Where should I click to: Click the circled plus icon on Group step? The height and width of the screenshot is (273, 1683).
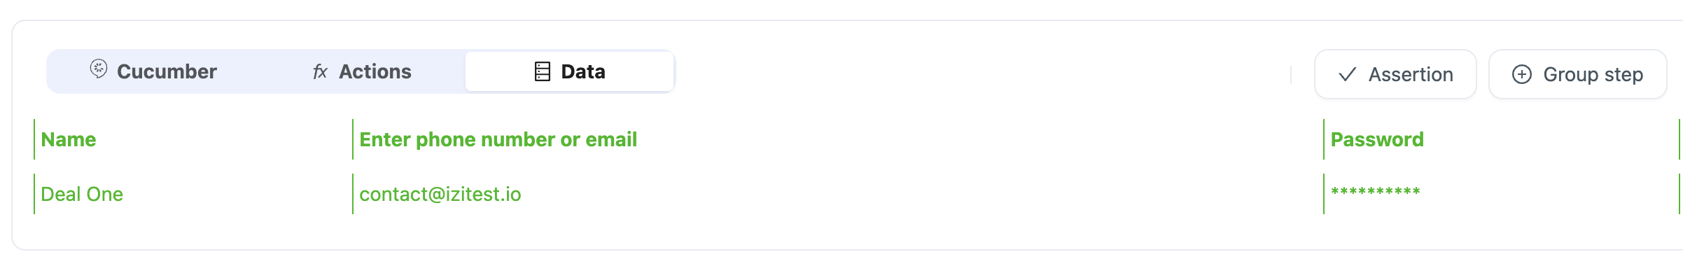coord(1522,74)
